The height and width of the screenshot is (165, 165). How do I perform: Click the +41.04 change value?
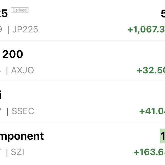152,111
